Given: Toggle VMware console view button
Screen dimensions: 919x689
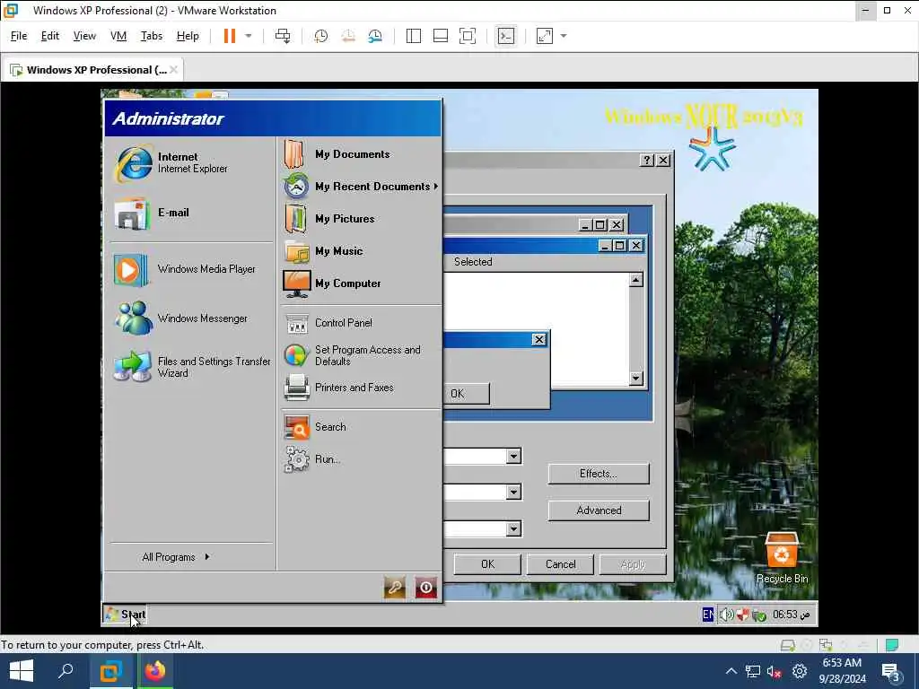Looking at the screenshot, I should coord(506,36).
